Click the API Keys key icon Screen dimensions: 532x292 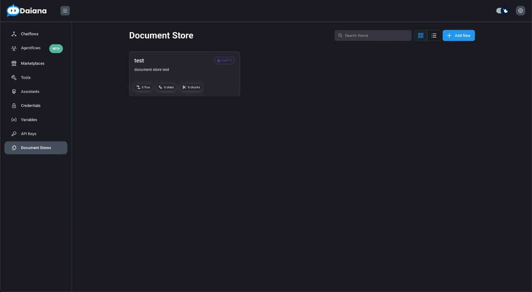tap(14, 134)
